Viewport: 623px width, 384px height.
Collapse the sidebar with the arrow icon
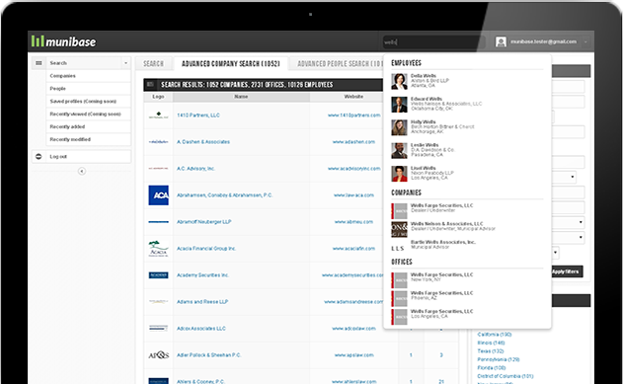coord(81,171)
